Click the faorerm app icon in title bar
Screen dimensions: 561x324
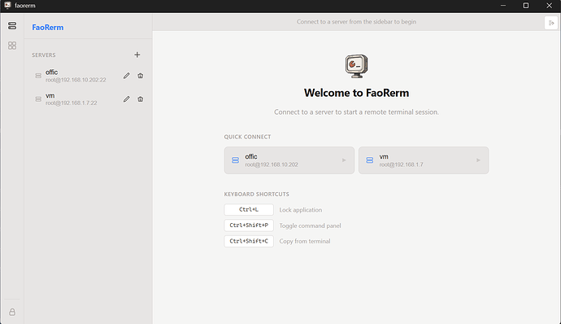[7, 6]
